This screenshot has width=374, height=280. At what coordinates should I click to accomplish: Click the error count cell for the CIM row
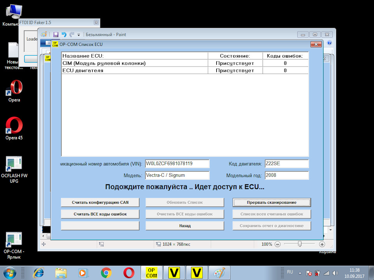pyautogui.click(x=286, y=63)
